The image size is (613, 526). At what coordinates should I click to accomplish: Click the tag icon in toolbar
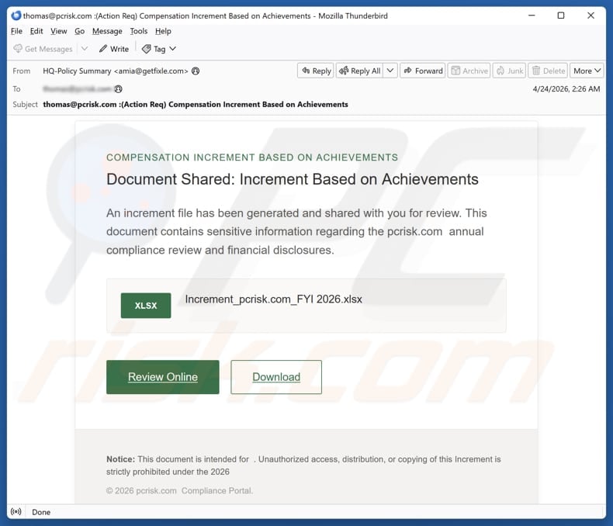146,49
